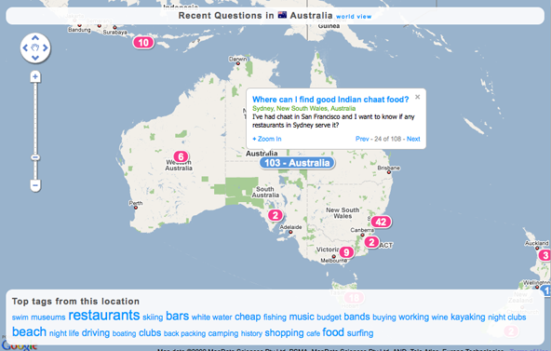This screenshot has width=551, height=351.
Task: Go to the Next question in popup
Action: coord(413,139)
